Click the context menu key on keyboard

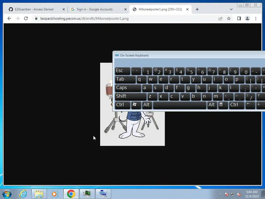223,105
